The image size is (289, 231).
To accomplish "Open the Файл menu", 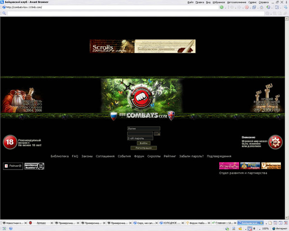I will [x=190, y=2].
